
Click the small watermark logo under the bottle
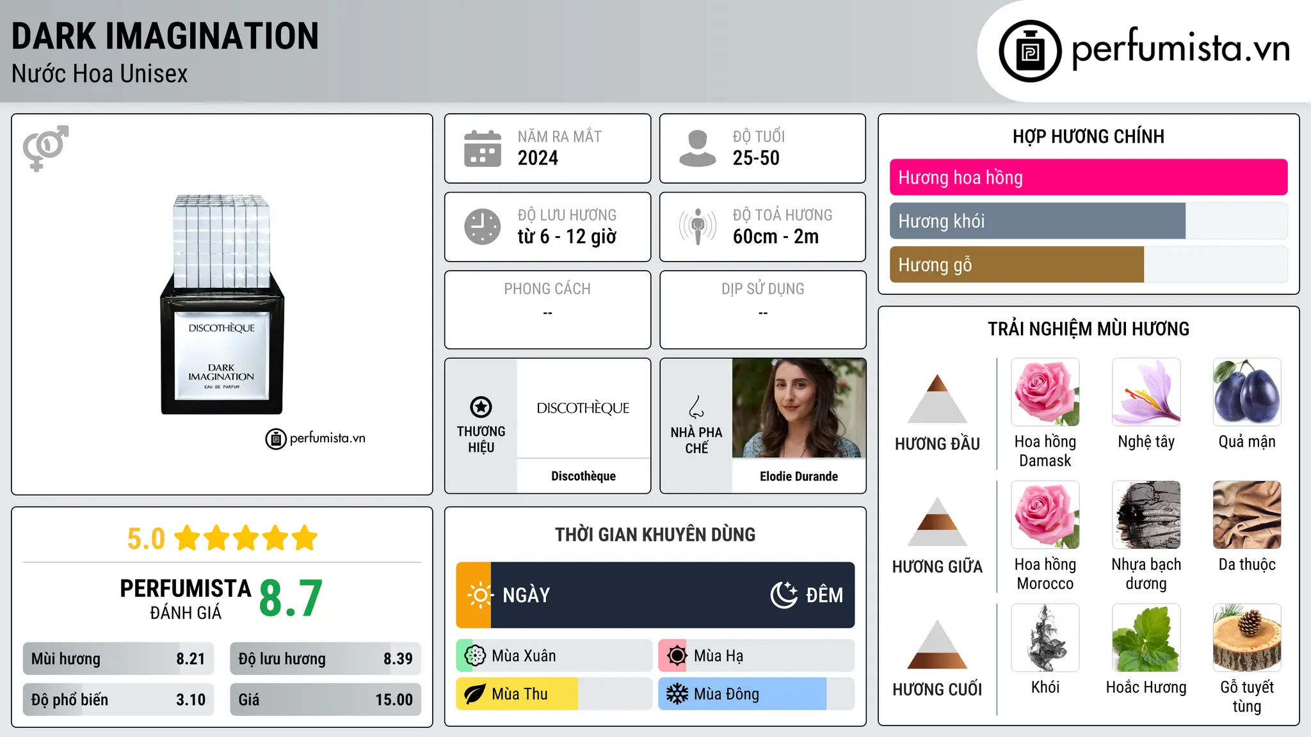click(x=315, y=439)
